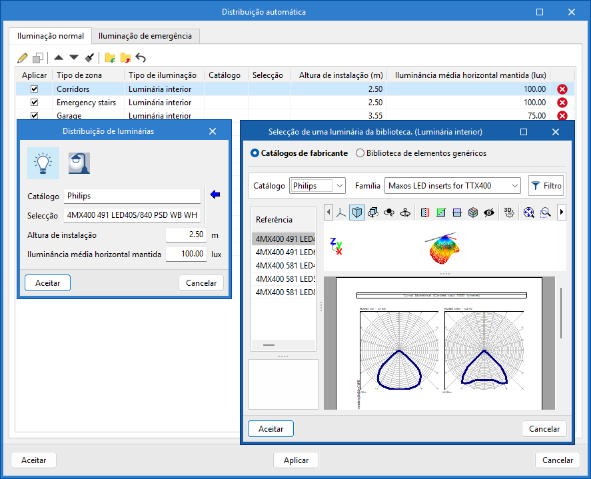Select the street lamp luminaire icon
The image size is (591, 479).
click(x=79, y=163)
